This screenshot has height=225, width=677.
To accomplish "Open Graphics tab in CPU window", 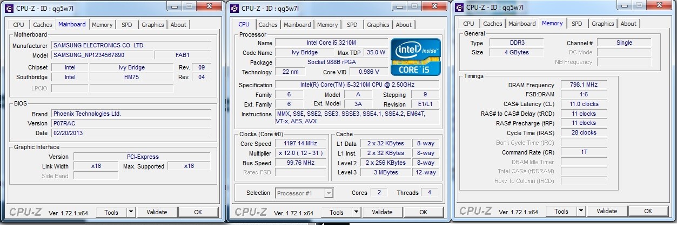I will tap(378, 25).
